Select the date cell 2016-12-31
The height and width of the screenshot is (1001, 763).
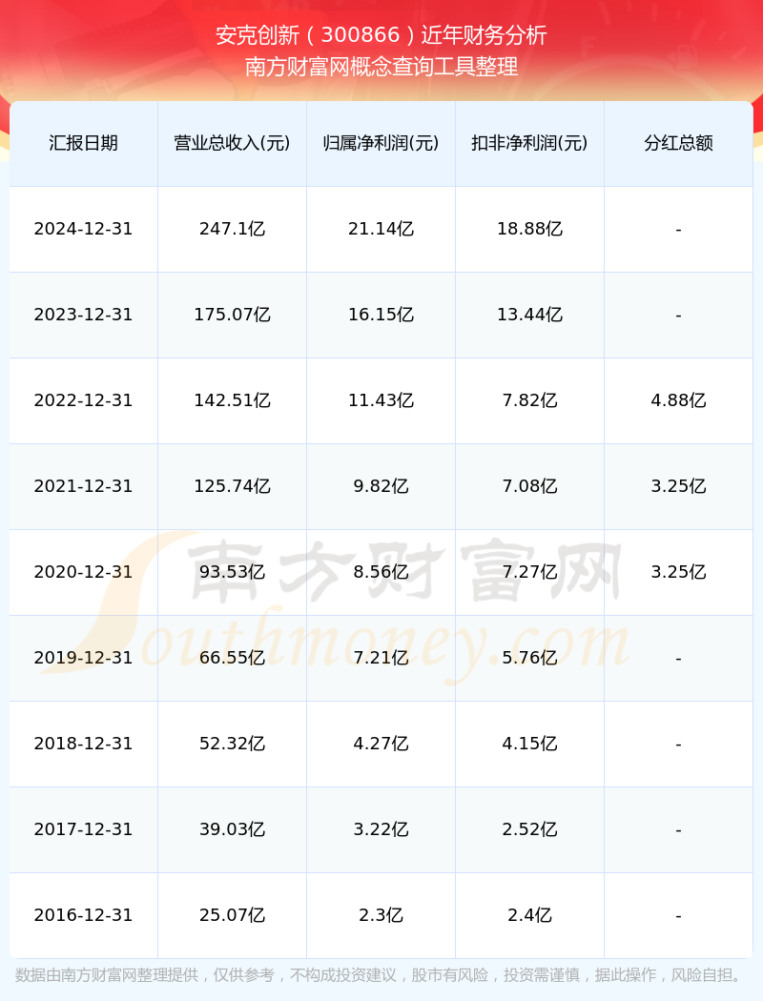point(83,915)
